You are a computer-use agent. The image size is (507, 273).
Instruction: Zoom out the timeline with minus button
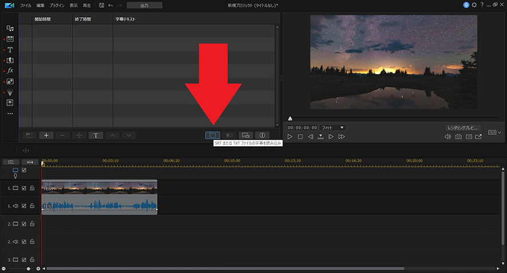click(3, 269)
